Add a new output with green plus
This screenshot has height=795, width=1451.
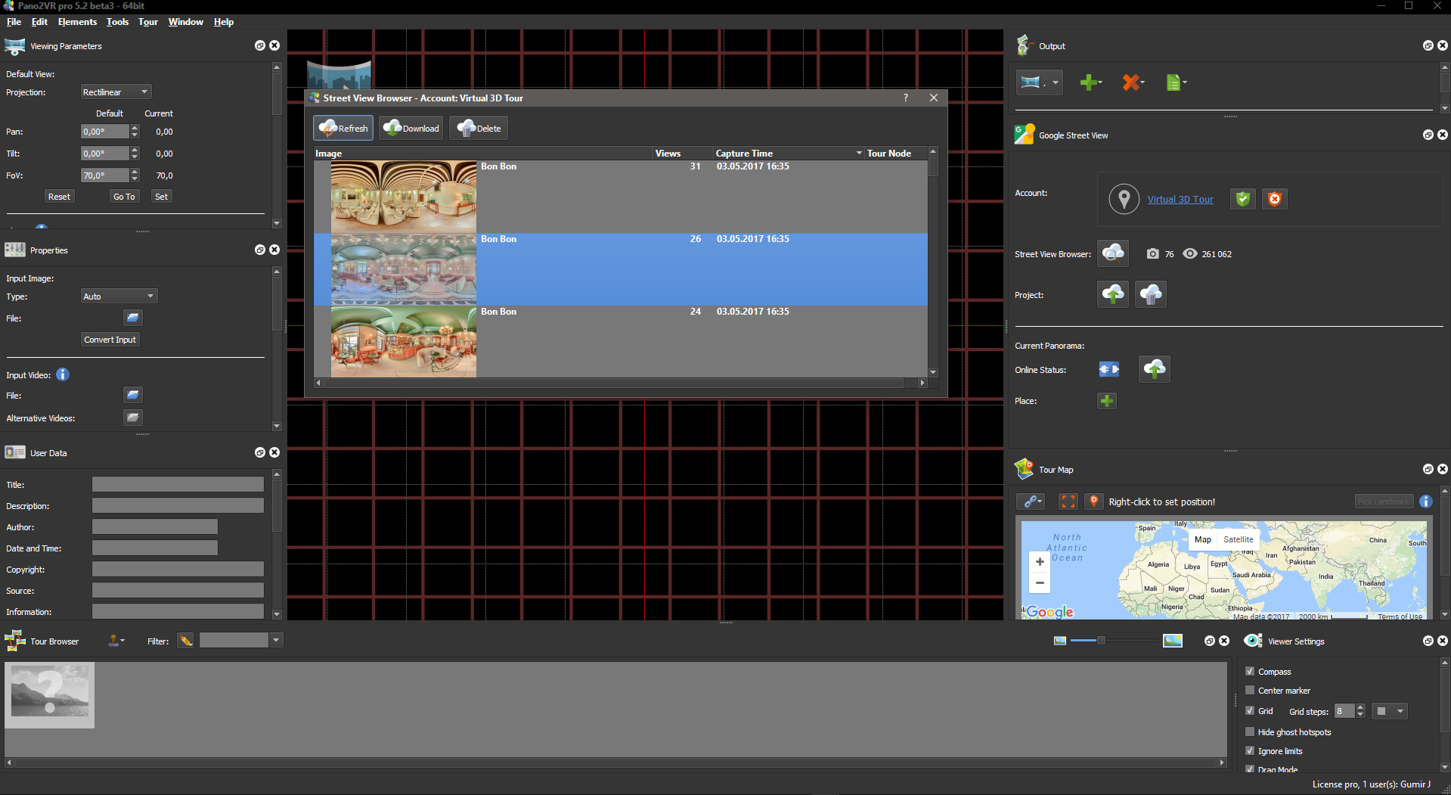1090,82
